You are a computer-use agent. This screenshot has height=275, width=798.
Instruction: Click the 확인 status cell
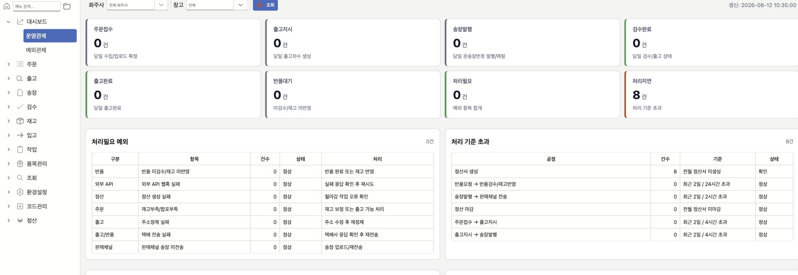pyautogui.click(x=774, y=171)
